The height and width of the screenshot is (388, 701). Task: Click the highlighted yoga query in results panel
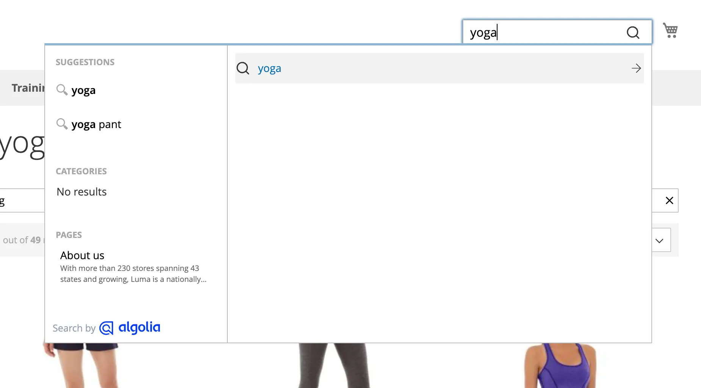[269, 69]
